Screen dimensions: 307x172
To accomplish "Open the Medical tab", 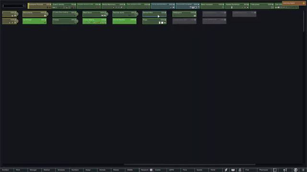I will [x=48, y=170].
